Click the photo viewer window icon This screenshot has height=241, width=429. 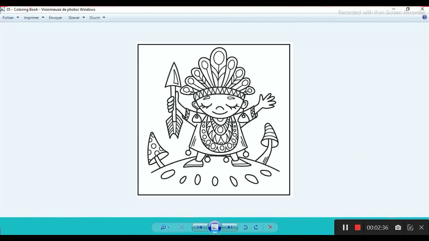pyautogui.click(x=3, y=9)
